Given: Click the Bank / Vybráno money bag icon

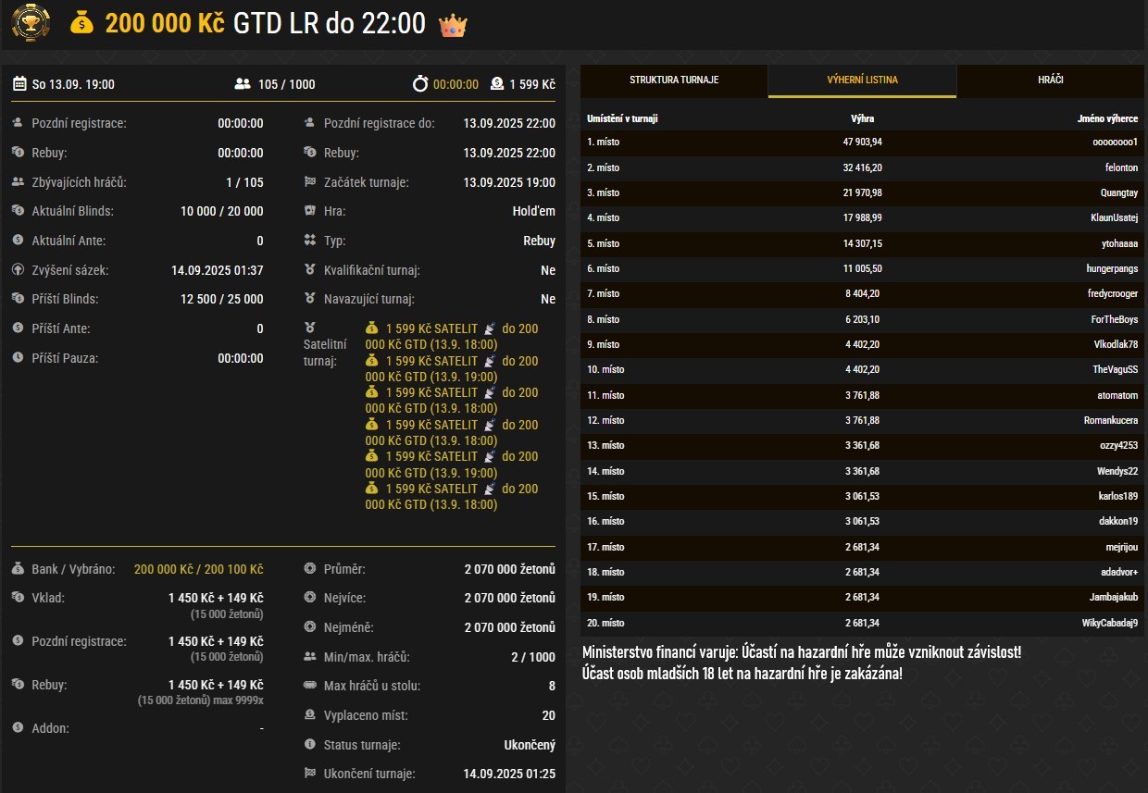Looking at the screenshot, I should coord(19,569).
